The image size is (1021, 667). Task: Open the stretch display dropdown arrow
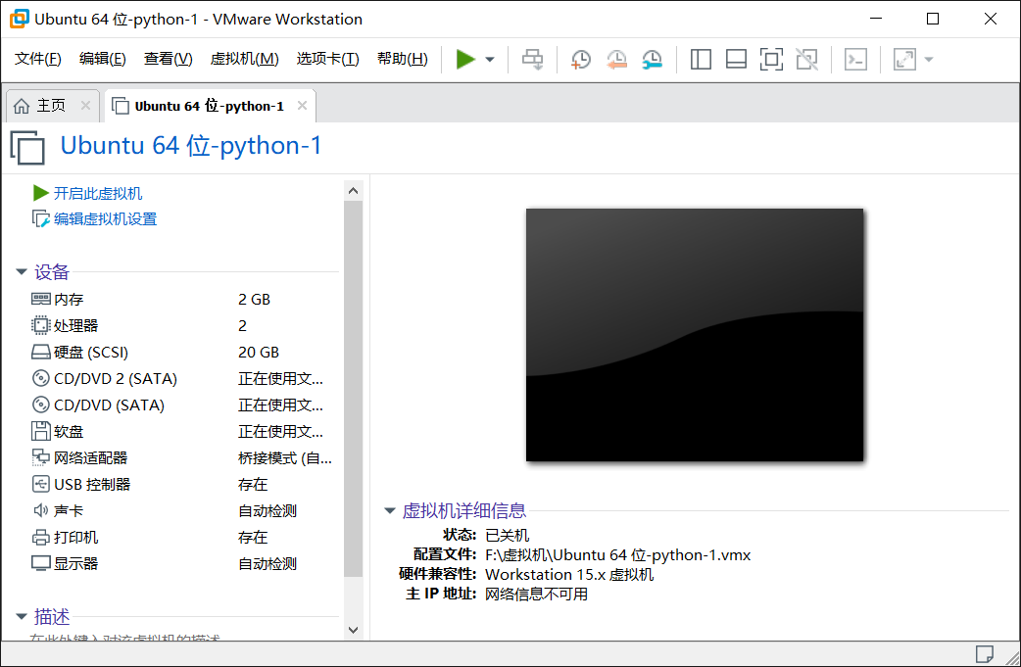929,59
